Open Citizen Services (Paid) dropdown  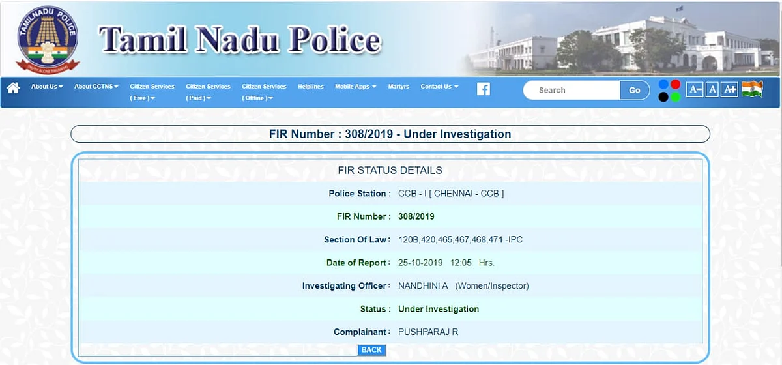coord(208,92)
